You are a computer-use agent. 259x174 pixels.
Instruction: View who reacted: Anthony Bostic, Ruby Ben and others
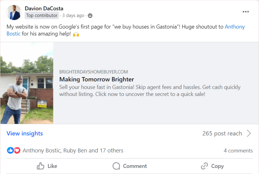pyautogui.click(x=73, y=150)
